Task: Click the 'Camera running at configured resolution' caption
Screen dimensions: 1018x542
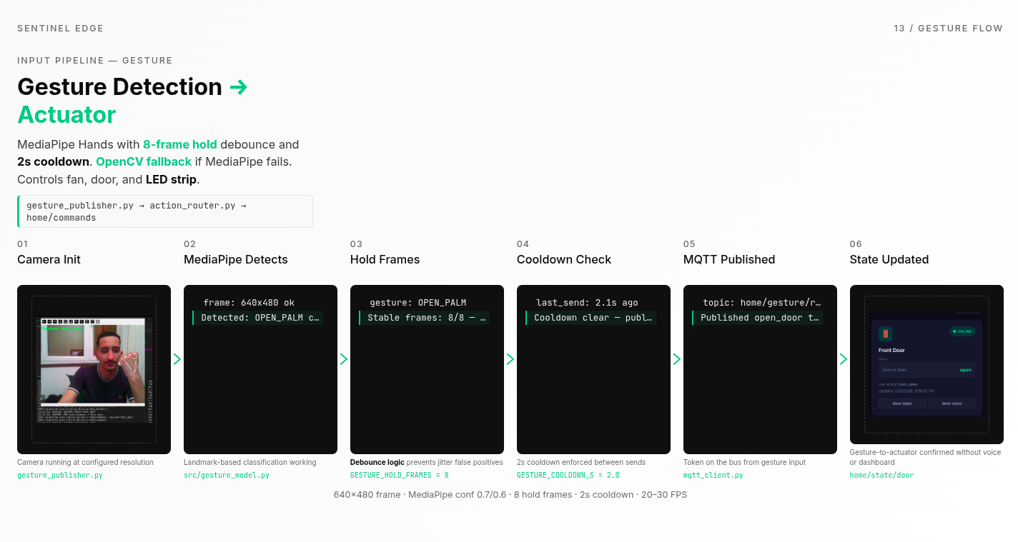Action: (85, 462)
